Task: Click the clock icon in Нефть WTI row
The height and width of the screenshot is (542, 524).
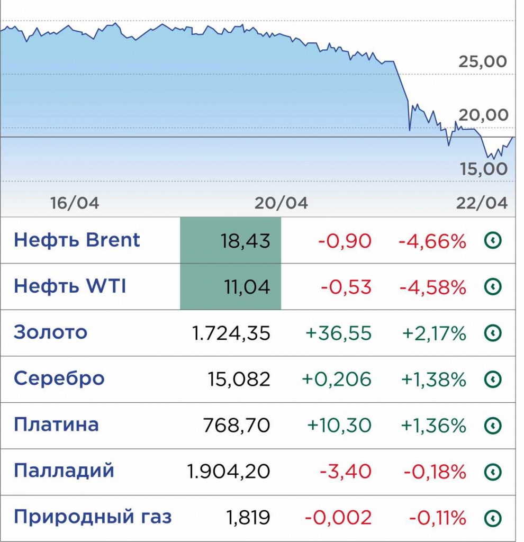Action: click(x=493, y=287)
